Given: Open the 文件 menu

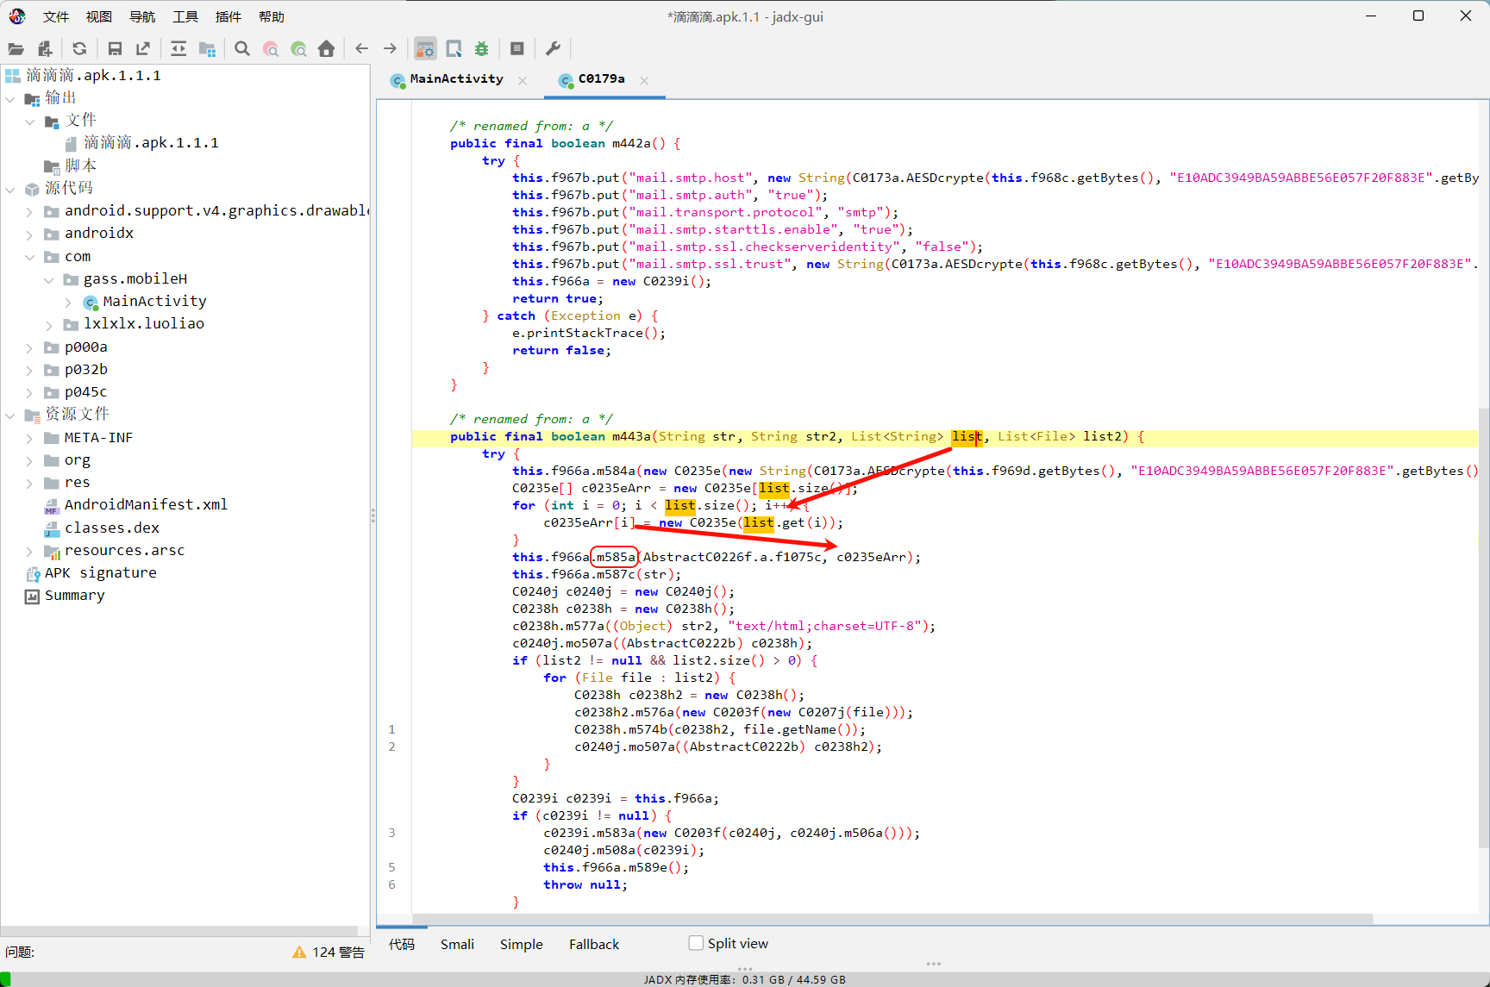Looking at the screenshot, I should click(56, 16).
